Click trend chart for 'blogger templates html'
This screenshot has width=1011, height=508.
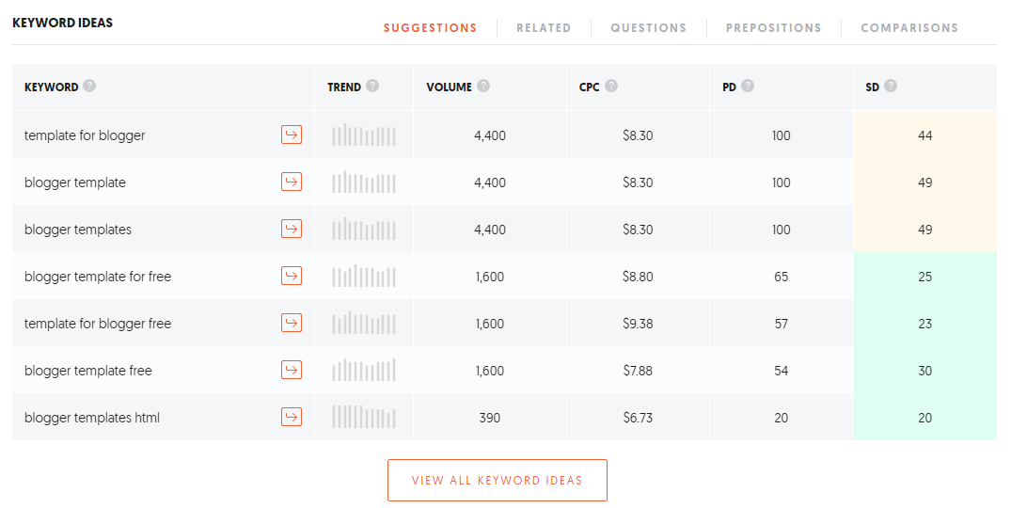364,417
